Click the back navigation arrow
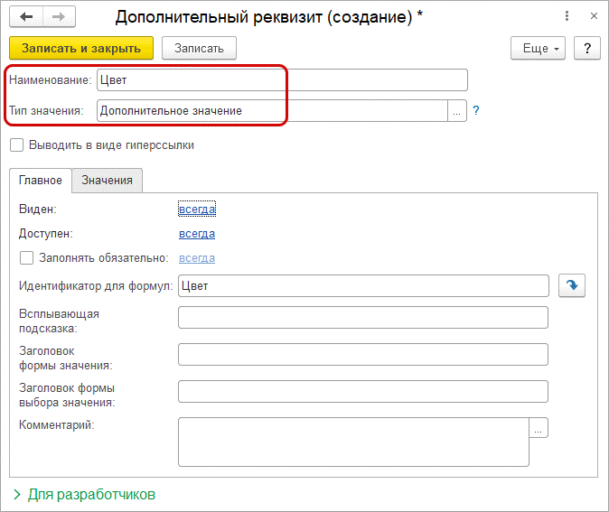 pos(27,17)
